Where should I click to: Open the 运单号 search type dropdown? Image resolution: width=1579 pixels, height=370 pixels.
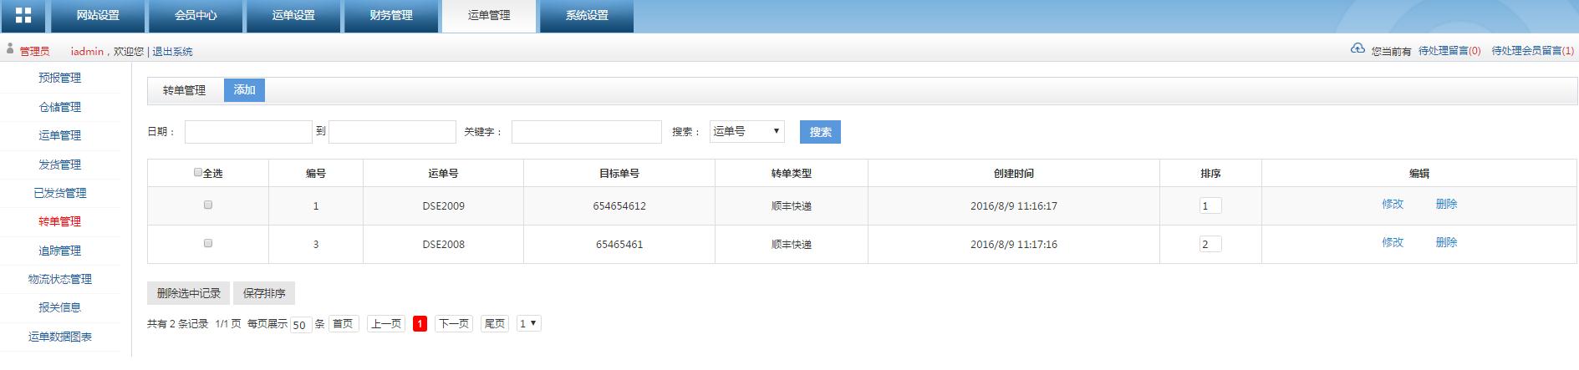(746, 131)
